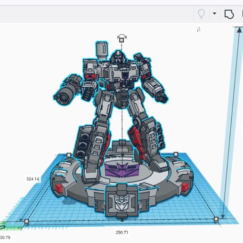Click the curved rotation arrow above the robot
243x243 pixels.
(122, 36)
